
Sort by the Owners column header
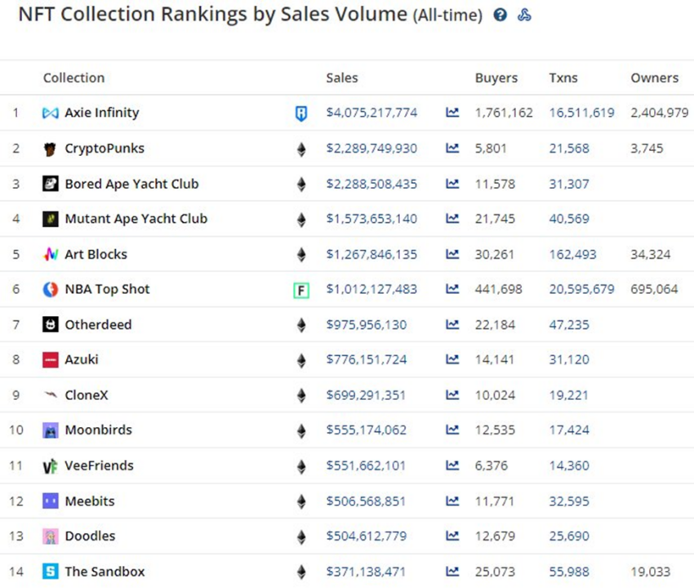tap(655, 78)
